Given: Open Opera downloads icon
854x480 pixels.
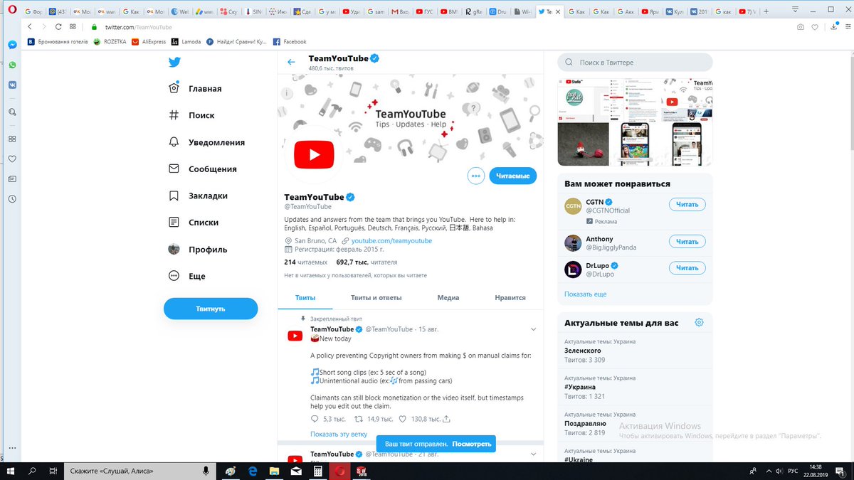Looking at the screenshot, I should tap(833, 27).
